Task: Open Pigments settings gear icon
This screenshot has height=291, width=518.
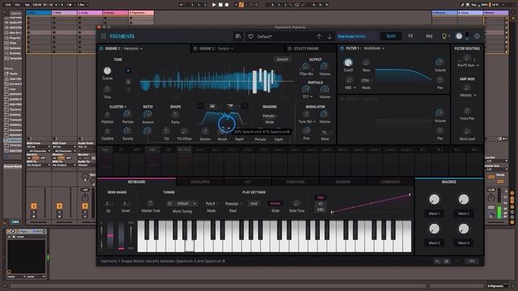Action: 477,36
